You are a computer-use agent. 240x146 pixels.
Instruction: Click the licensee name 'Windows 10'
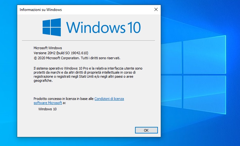pos(47,109)
